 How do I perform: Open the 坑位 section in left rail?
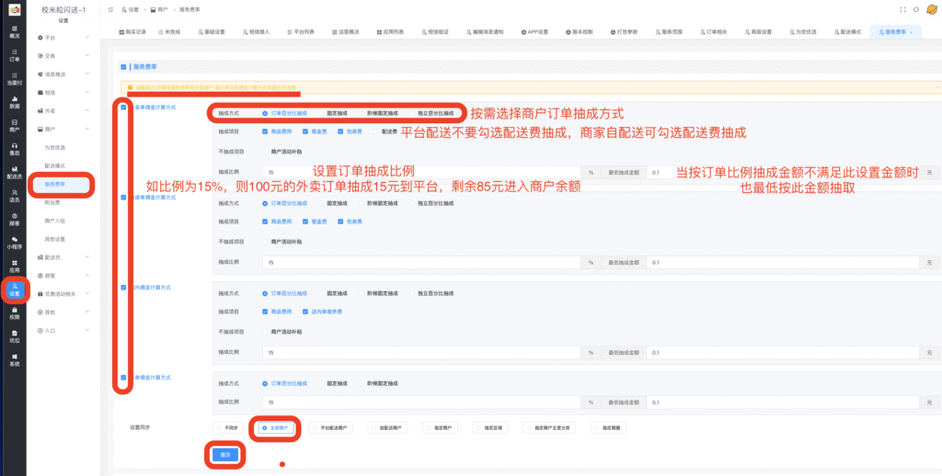tap(15, 336)
